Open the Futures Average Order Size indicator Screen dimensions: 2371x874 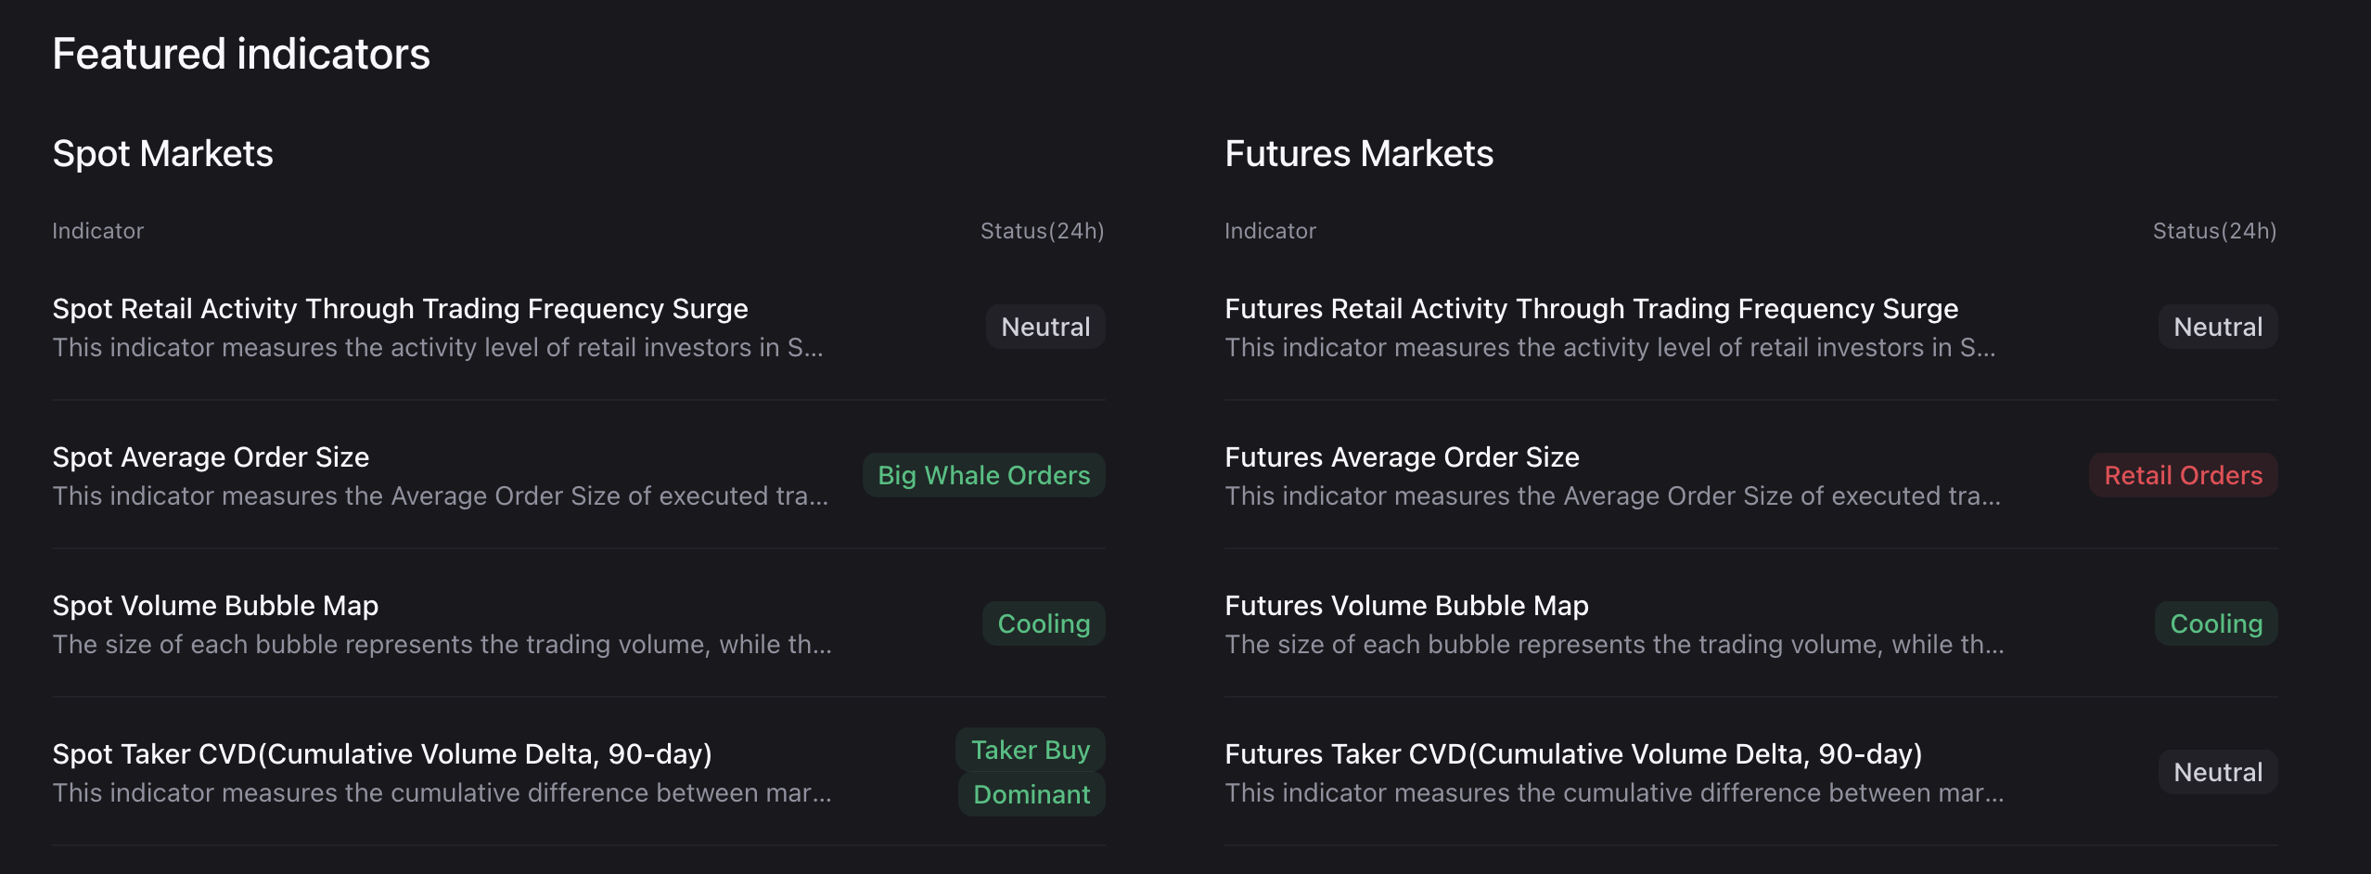click(1402, 456)
